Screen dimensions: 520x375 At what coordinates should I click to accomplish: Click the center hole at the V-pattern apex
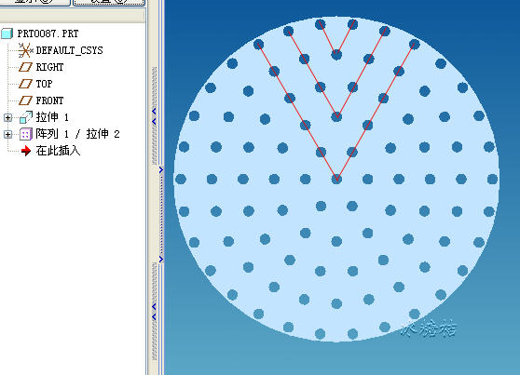336,179
